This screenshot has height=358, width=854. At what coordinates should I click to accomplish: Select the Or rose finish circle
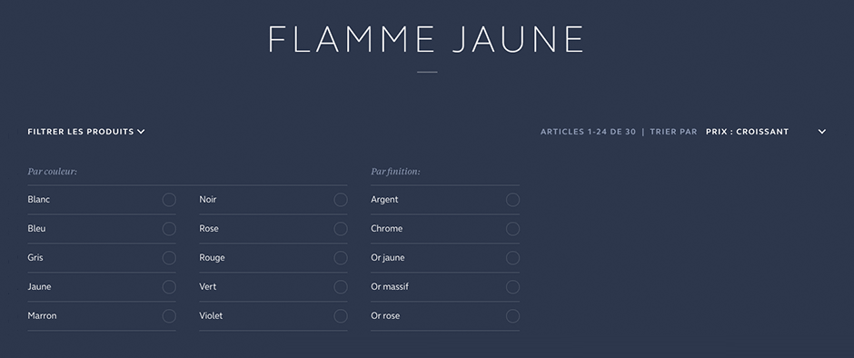[x=512, y=316]
